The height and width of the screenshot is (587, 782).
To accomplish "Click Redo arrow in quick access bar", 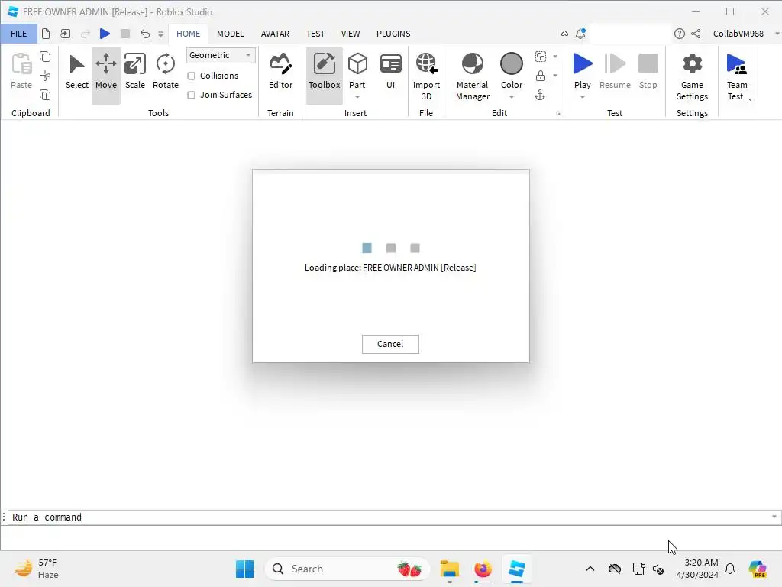I will (86, 34).
